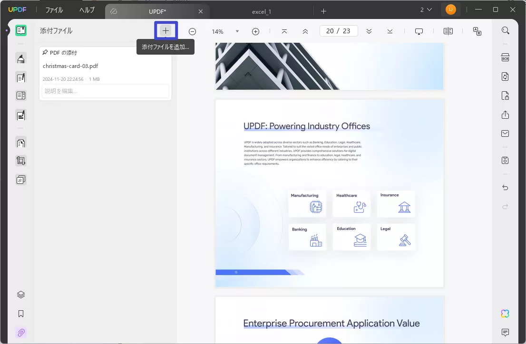Go to the previous page
526x344 pixels.
pyautogui.click(x=305, y=31)
